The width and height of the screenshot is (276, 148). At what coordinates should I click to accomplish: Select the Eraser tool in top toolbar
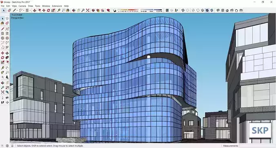click(x=9, y=11)
